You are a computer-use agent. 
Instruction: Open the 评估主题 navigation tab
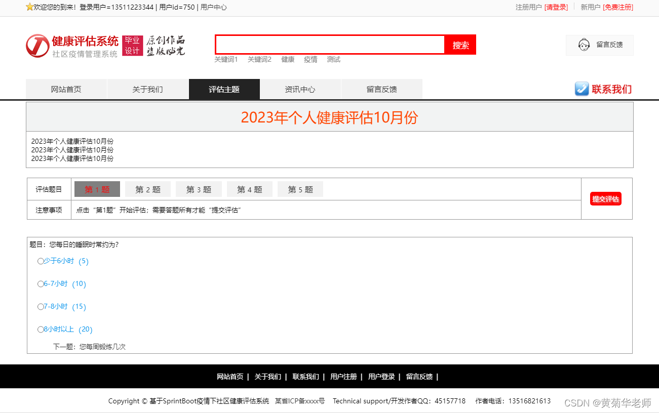click(x=224, y=89)
